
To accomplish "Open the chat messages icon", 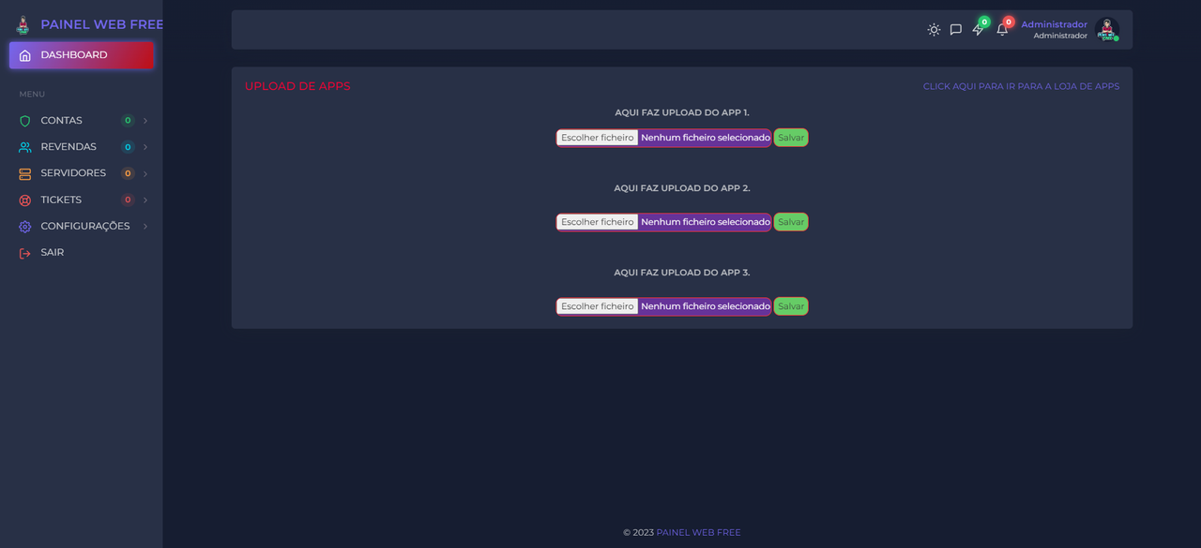I will 956,30.
